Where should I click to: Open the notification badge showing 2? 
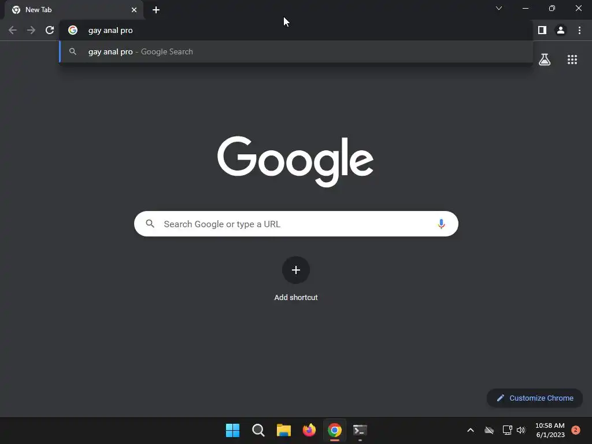click(x=576, y=430)
